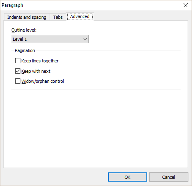
Task: Cancel the Paragraph dialog
Action: coord(169,177)
